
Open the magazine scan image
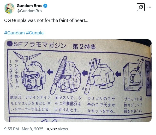pos(78,81)
